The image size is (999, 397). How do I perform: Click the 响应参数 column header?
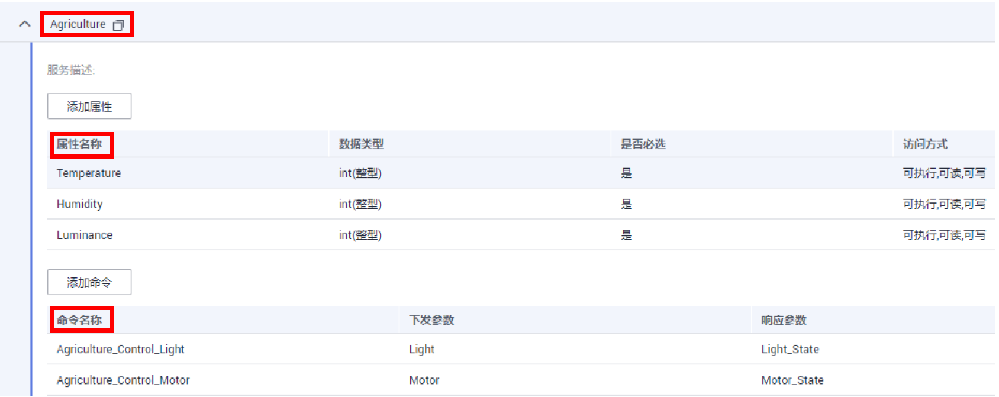(784, 320)
